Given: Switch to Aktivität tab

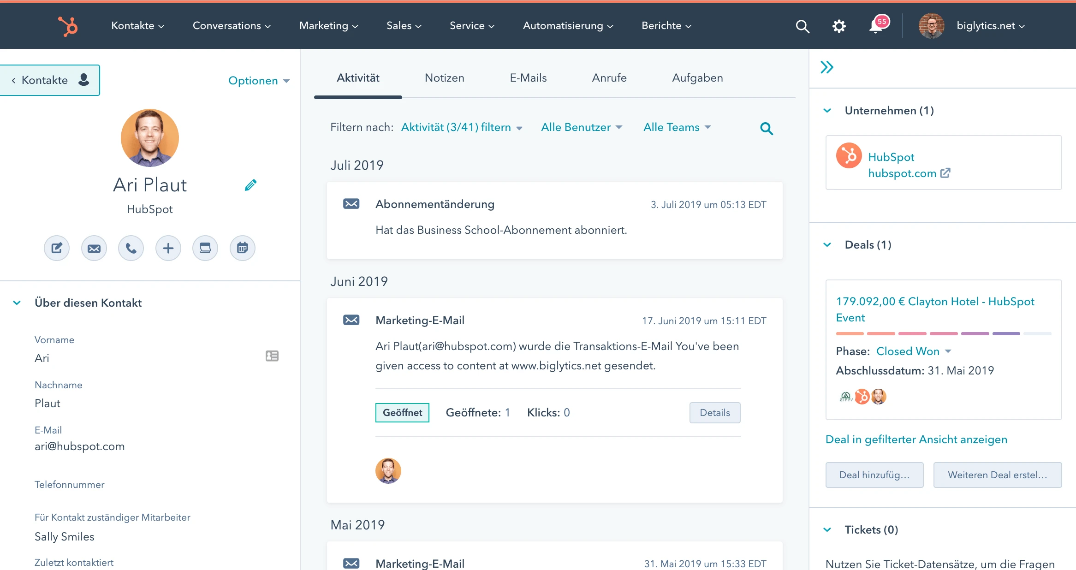Looking at the screenshot, I should click(358, 78).
